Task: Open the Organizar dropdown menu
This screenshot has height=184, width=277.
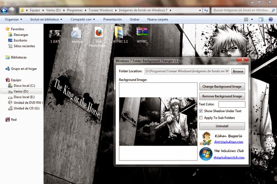Action: click(x=13, y=19)
